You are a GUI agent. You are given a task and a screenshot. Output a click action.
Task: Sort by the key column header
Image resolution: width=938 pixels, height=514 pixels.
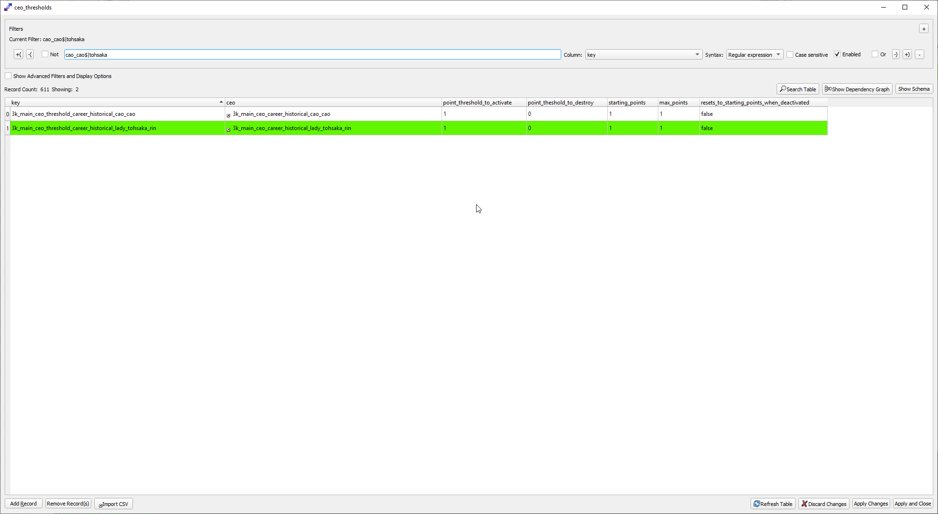click(x=115, y=103)
